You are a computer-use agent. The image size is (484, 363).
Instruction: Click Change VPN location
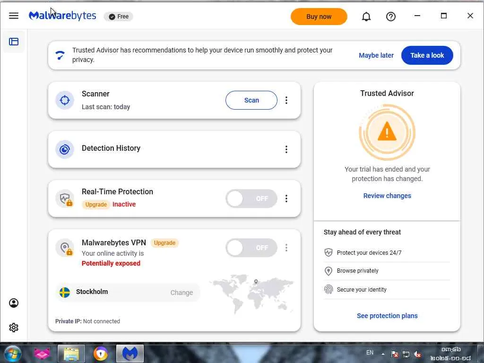(x=181, y=293)
